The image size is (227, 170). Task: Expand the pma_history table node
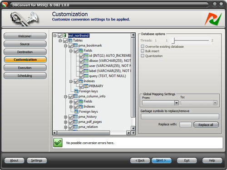(65, 117)
